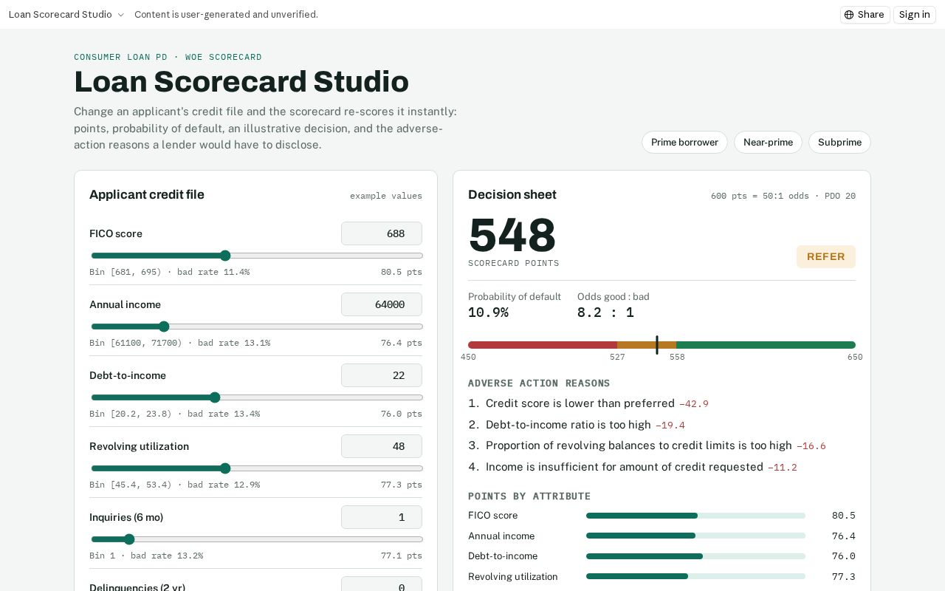The height and width of the screenshot is (591, 945).
Task: Click the Annual income input field
Action: point(382,304)
